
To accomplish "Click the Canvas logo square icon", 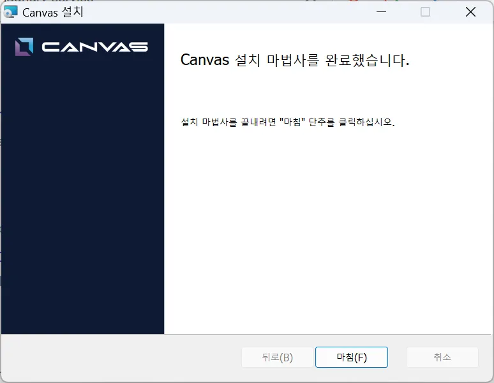I will click(24, 47).
